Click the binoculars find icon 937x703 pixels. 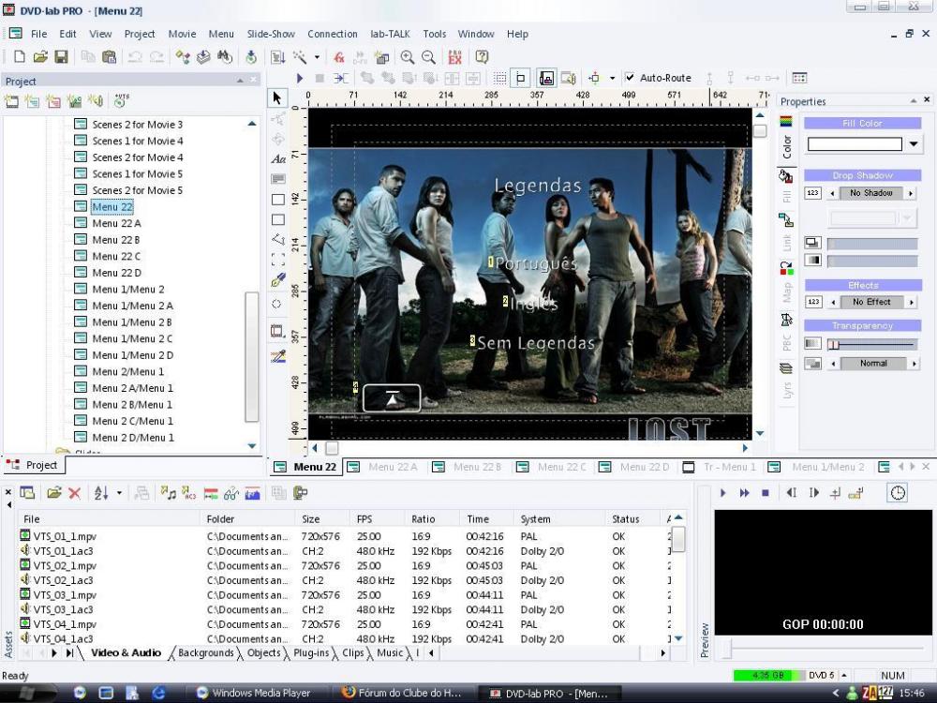point(225,57)
